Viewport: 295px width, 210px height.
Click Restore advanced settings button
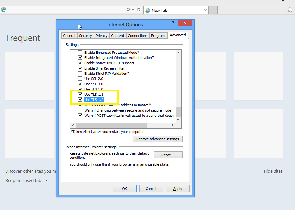158,139
